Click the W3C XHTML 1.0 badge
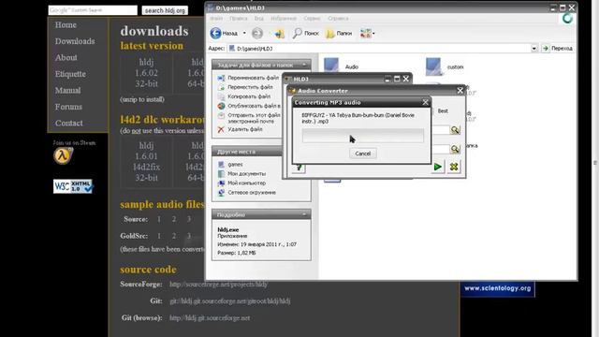The height and width of the screenshot is (337, 599). point(73,186)
